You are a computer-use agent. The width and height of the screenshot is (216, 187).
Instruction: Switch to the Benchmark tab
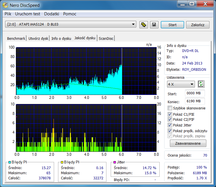(16, 38)
